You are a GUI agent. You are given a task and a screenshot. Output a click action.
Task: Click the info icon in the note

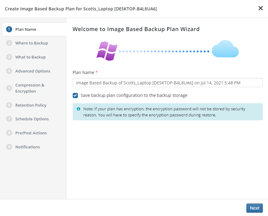[x=78, y=109]
